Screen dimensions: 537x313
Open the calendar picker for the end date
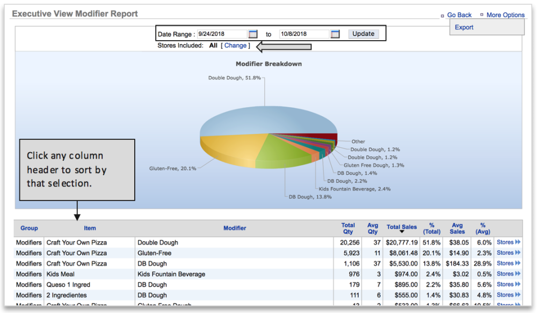[335, 33]
